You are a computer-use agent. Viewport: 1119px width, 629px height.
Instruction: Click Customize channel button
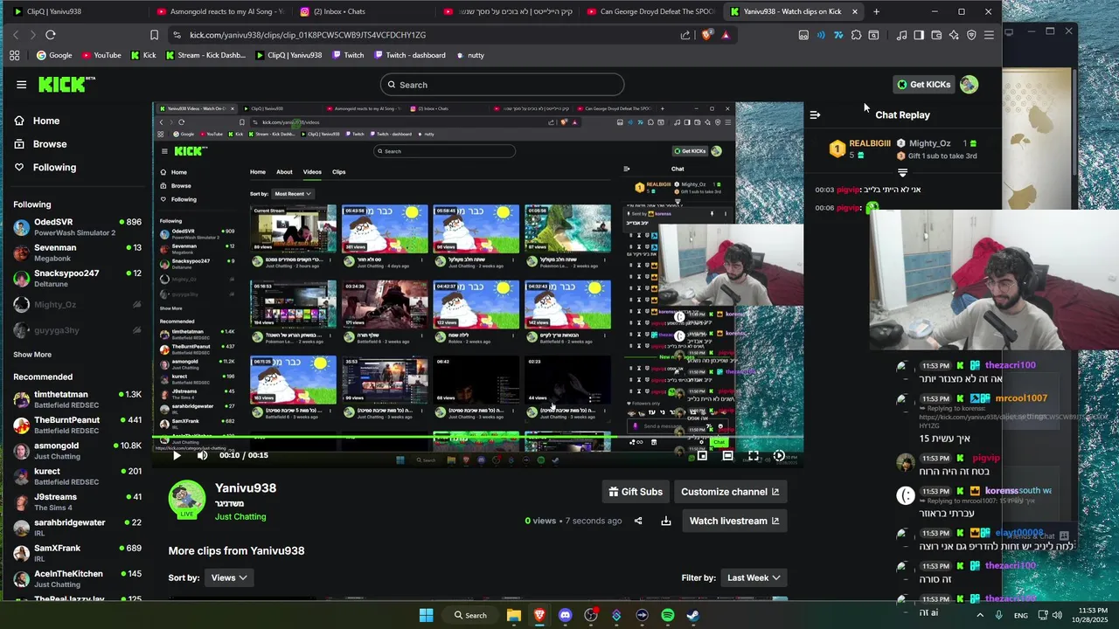tap(730, 492)
